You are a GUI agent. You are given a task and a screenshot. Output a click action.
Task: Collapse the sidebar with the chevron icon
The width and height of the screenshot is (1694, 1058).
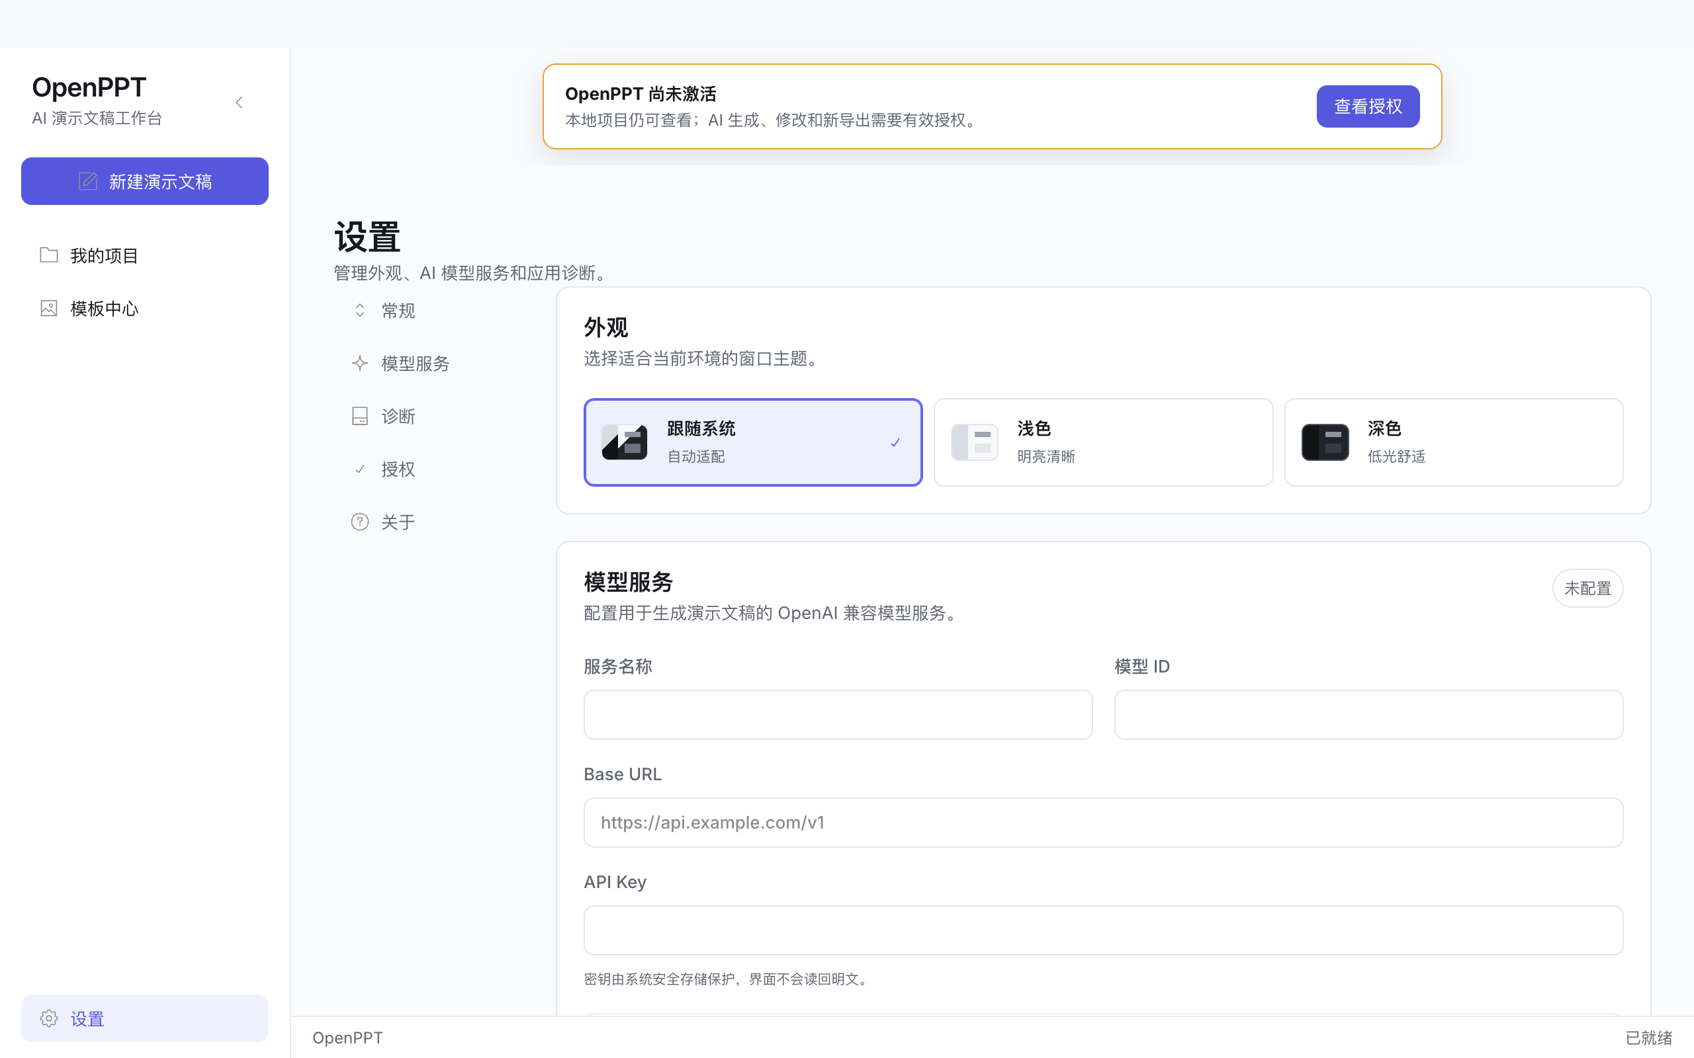coord(240,103)
